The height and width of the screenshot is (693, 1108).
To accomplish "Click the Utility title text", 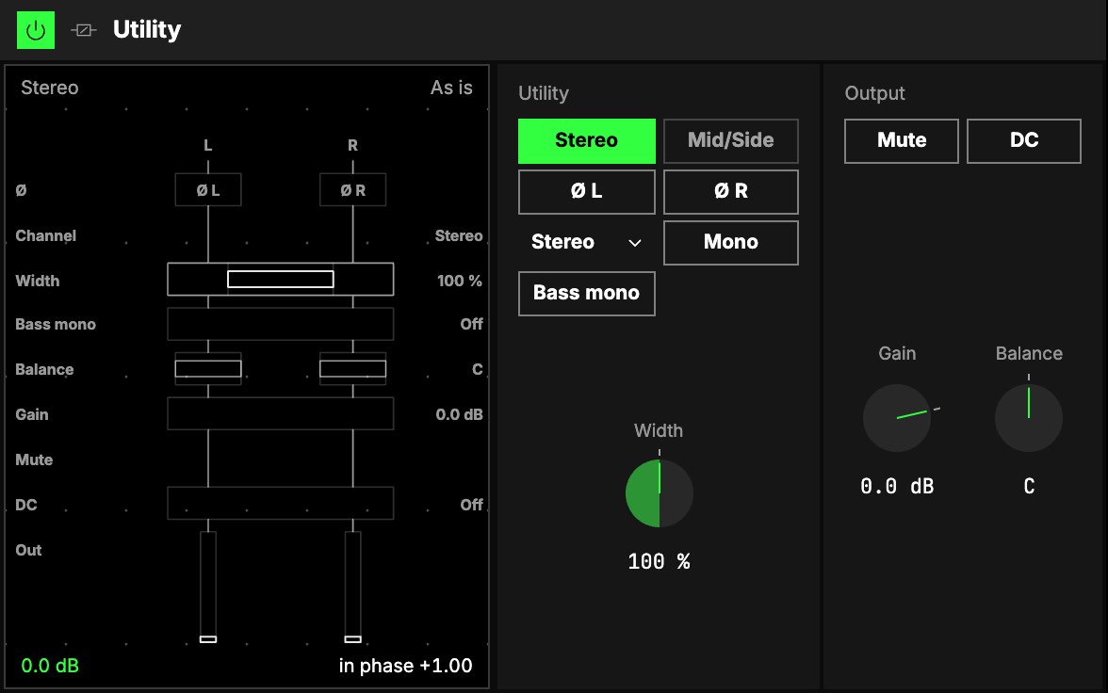I will pos(147,30).
